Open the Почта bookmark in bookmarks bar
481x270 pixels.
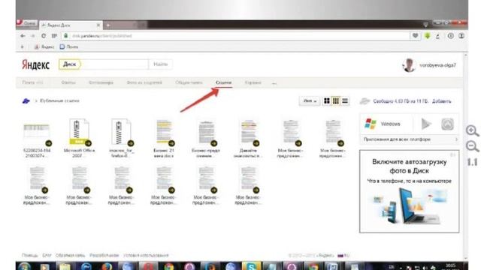(x=69, y=46)
